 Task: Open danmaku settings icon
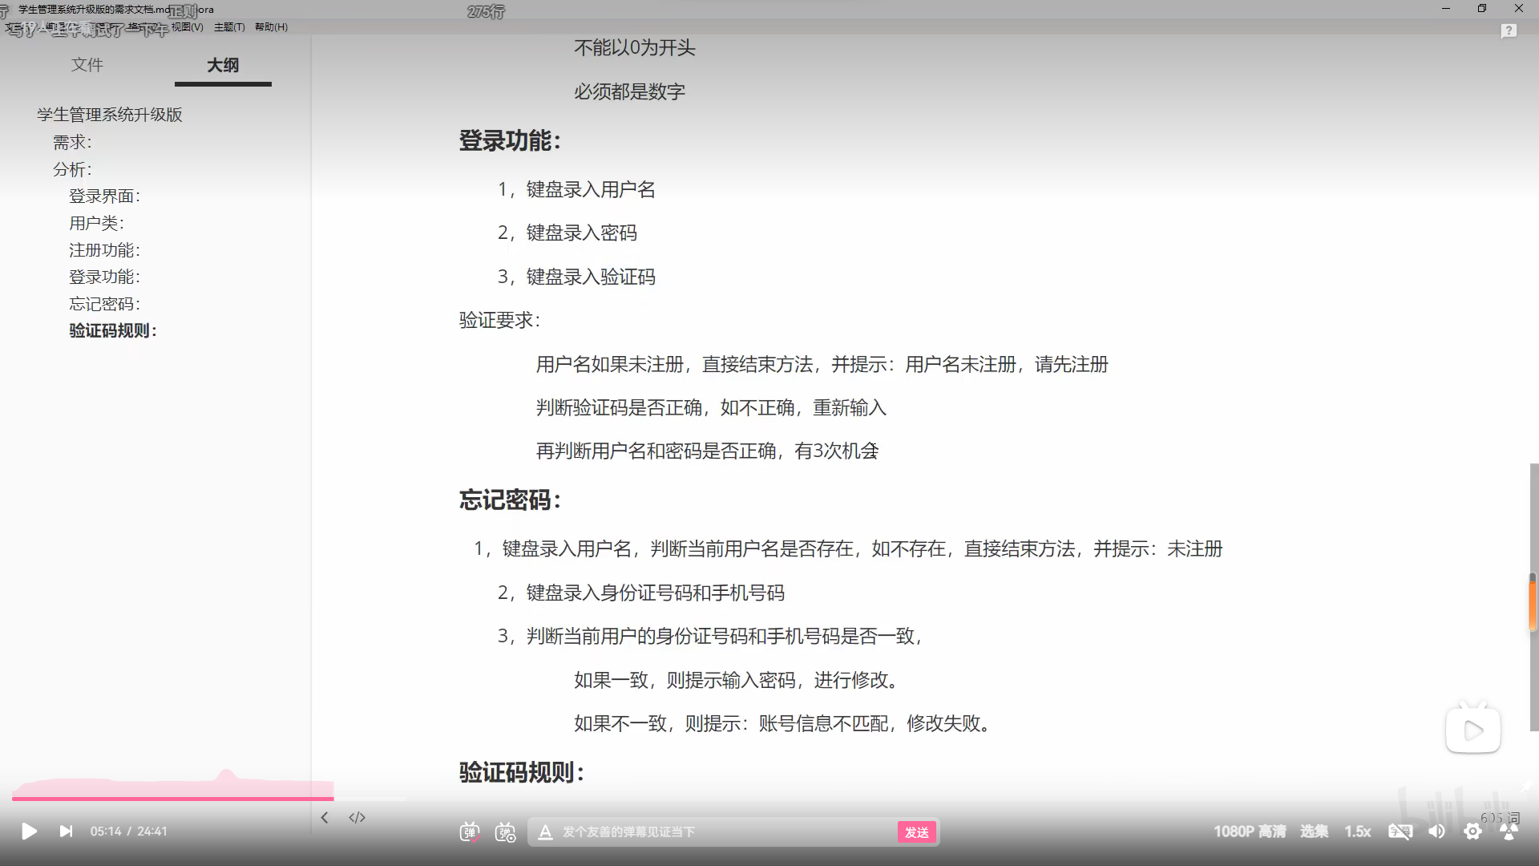point(506,832)
